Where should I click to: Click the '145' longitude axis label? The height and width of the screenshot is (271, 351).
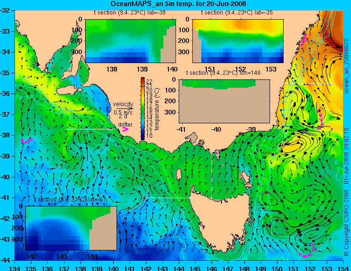coord(196,268)
